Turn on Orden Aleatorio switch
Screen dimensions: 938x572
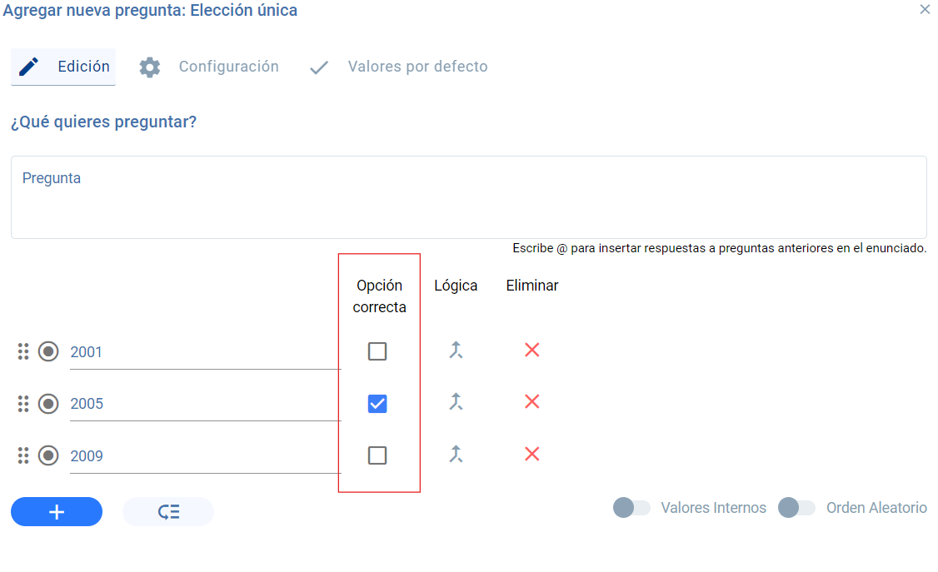tap(797, 508)
